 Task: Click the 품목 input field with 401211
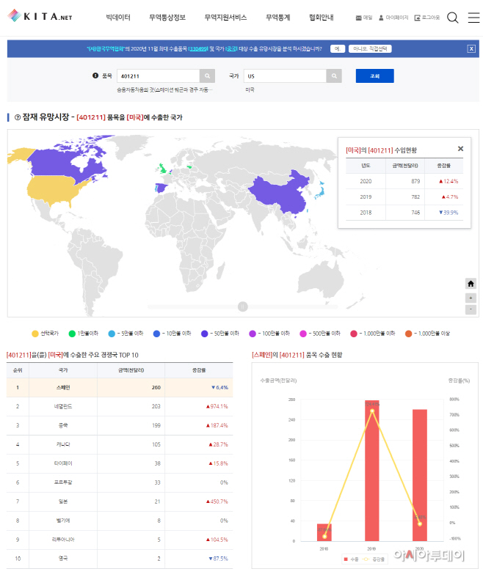(158, 76)
